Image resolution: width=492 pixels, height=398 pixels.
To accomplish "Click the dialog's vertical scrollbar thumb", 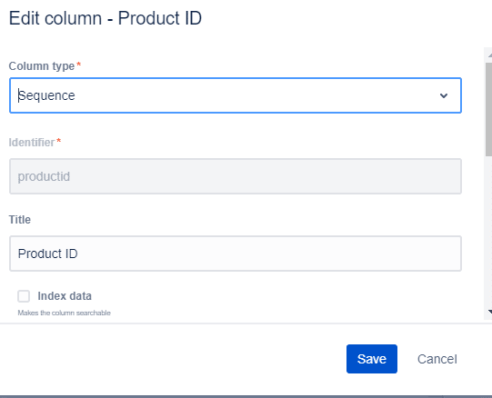I will click(488, 109).
